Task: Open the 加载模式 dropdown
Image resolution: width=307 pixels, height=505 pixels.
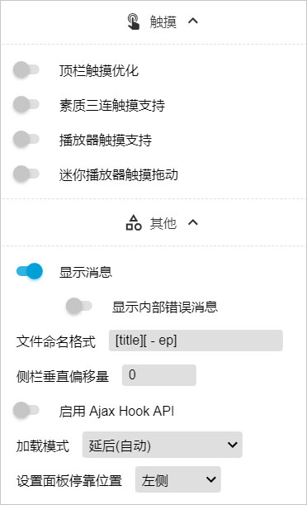Action: (163, 445)
